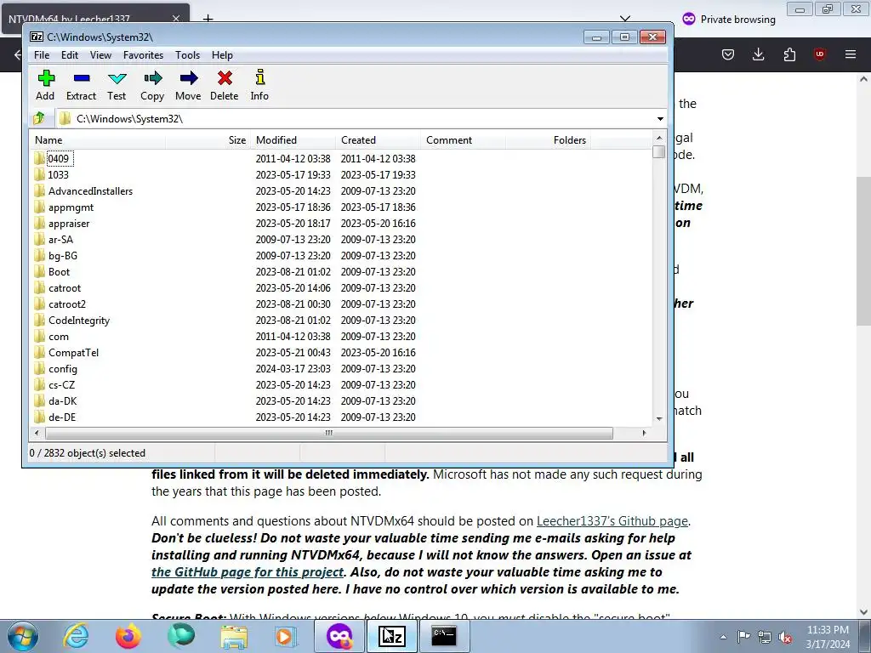Screen dimensions: 871x653
Task: Sort by the Modified column header
Action: pyautogui.click(x=293, y=140)
